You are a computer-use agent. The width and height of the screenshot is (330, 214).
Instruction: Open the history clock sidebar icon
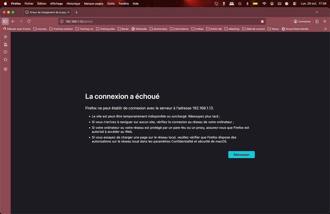[6, 52]
